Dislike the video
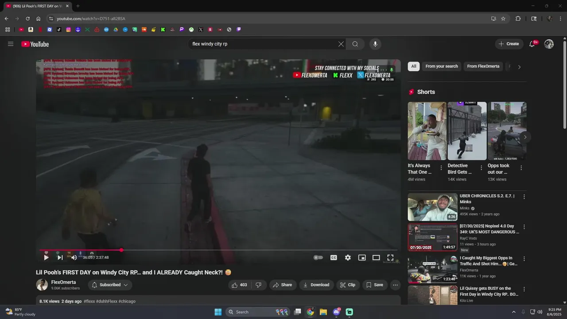This screenshot has width=567, height=319. (x=259, y=285)
